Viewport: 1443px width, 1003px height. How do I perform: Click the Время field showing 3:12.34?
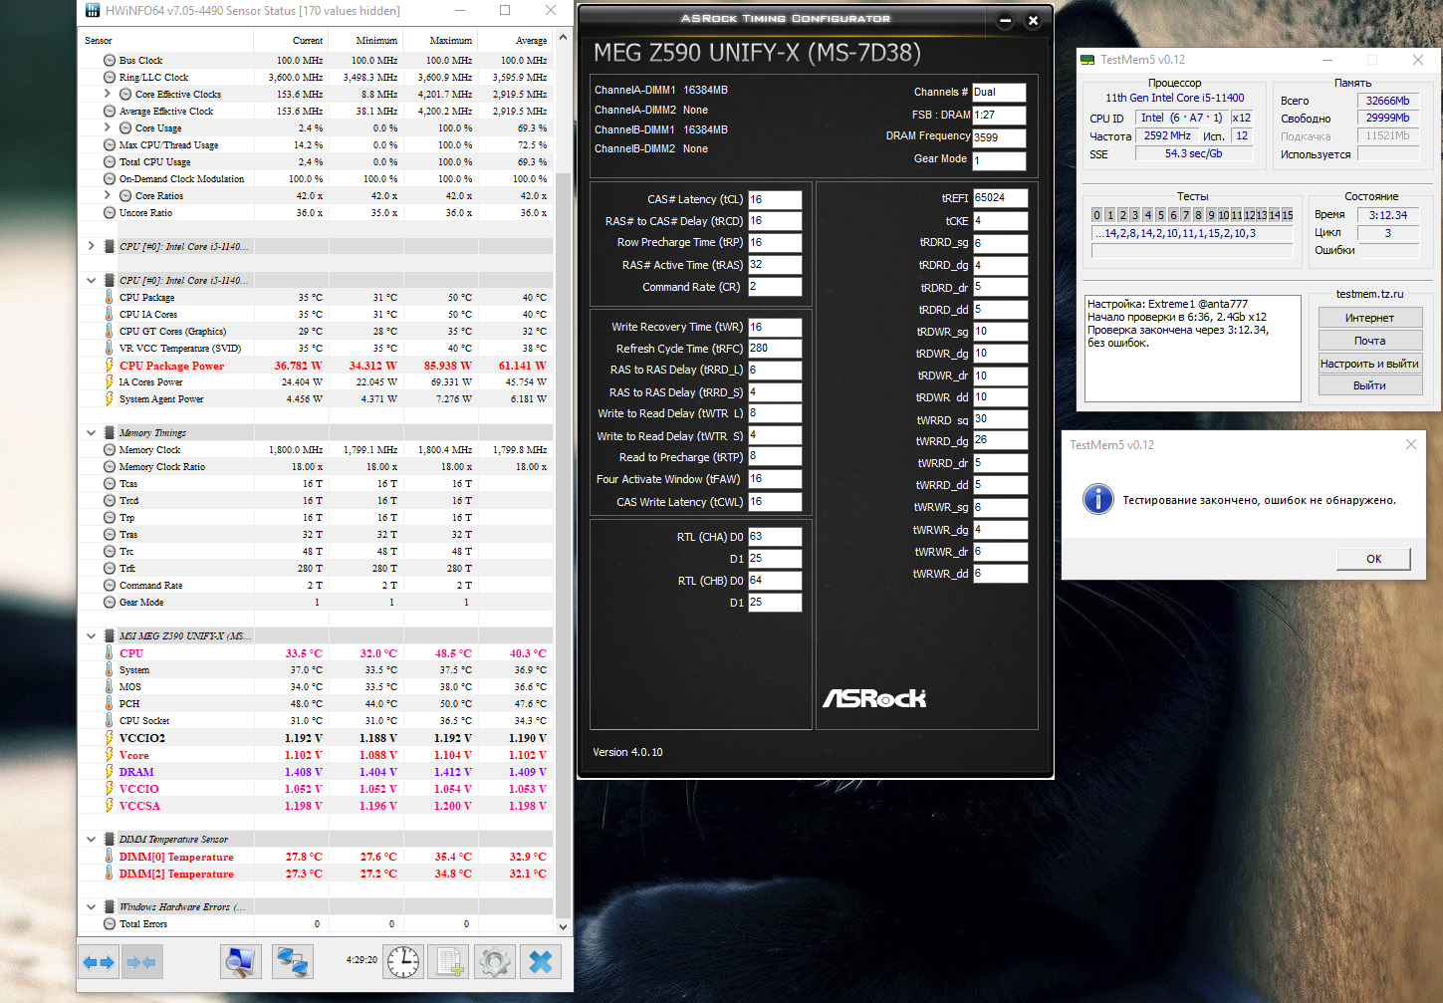click(1388, 215)
